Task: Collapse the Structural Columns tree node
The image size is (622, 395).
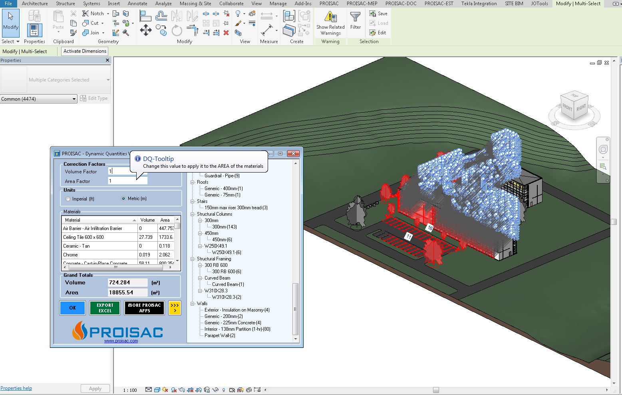Action: (x=193, y=214)
